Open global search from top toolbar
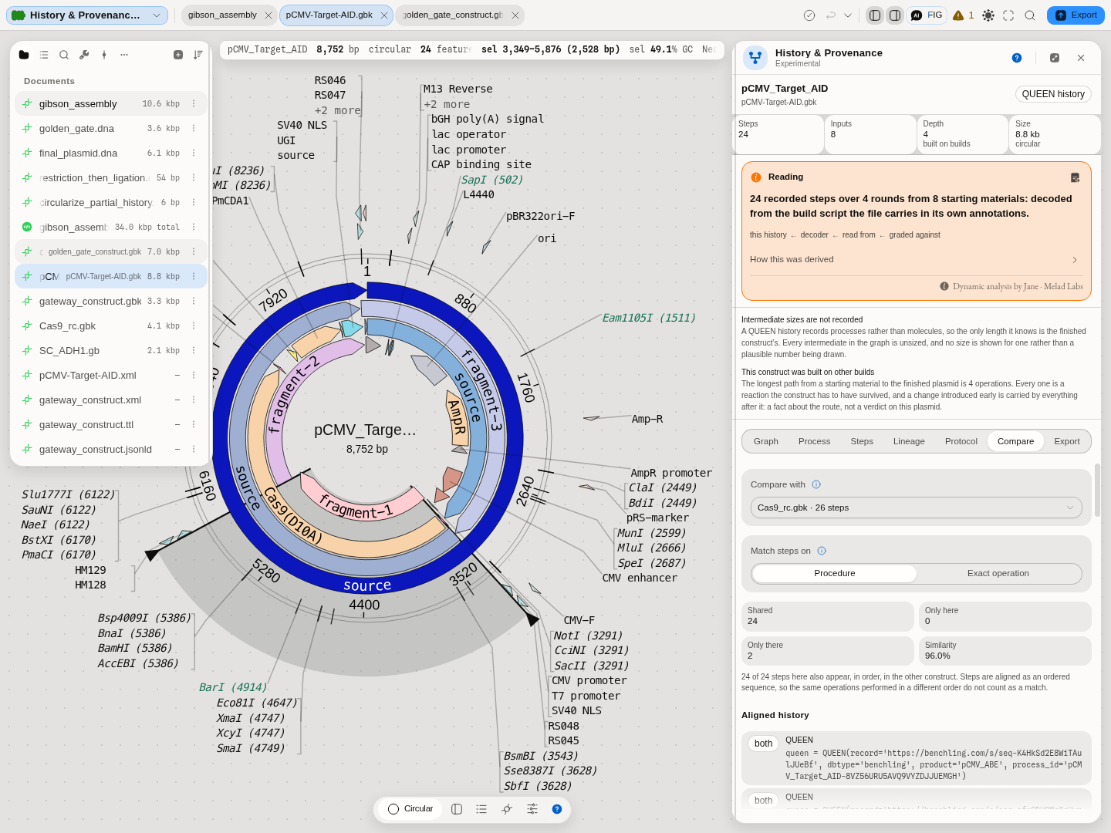1111x833 pixels. point(1030,15)
